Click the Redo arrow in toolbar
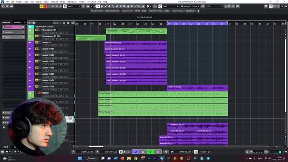The image size is (288, 162). pos(7,6)
